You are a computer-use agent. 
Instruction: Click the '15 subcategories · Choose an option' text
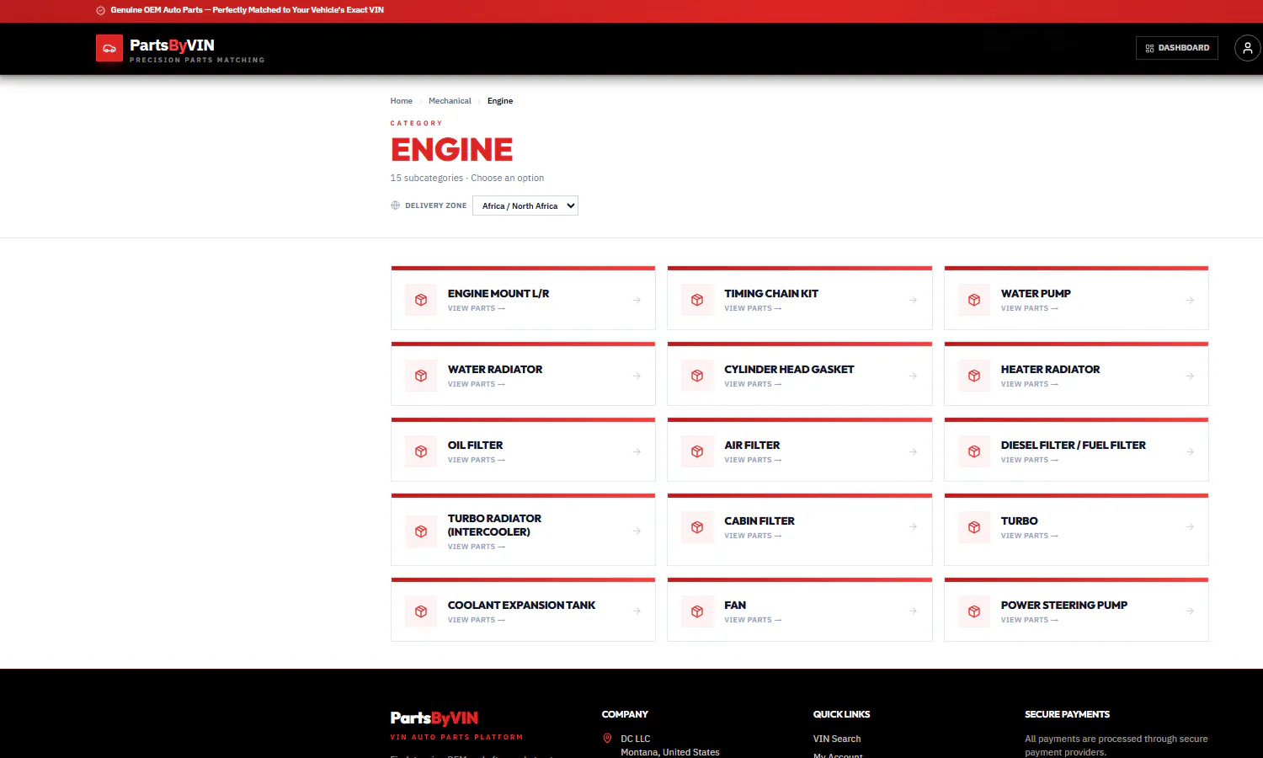coord(467,178)
